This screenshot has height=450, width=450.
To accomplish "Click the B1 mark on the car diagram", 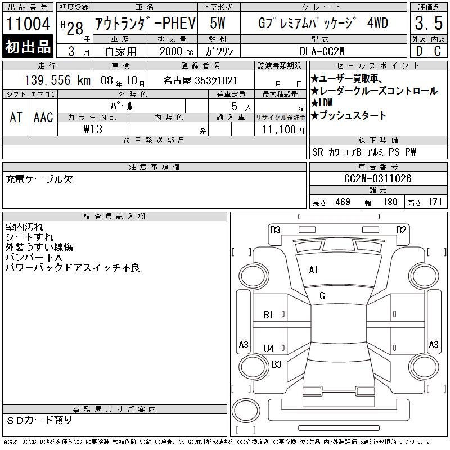I will [269, 315].
